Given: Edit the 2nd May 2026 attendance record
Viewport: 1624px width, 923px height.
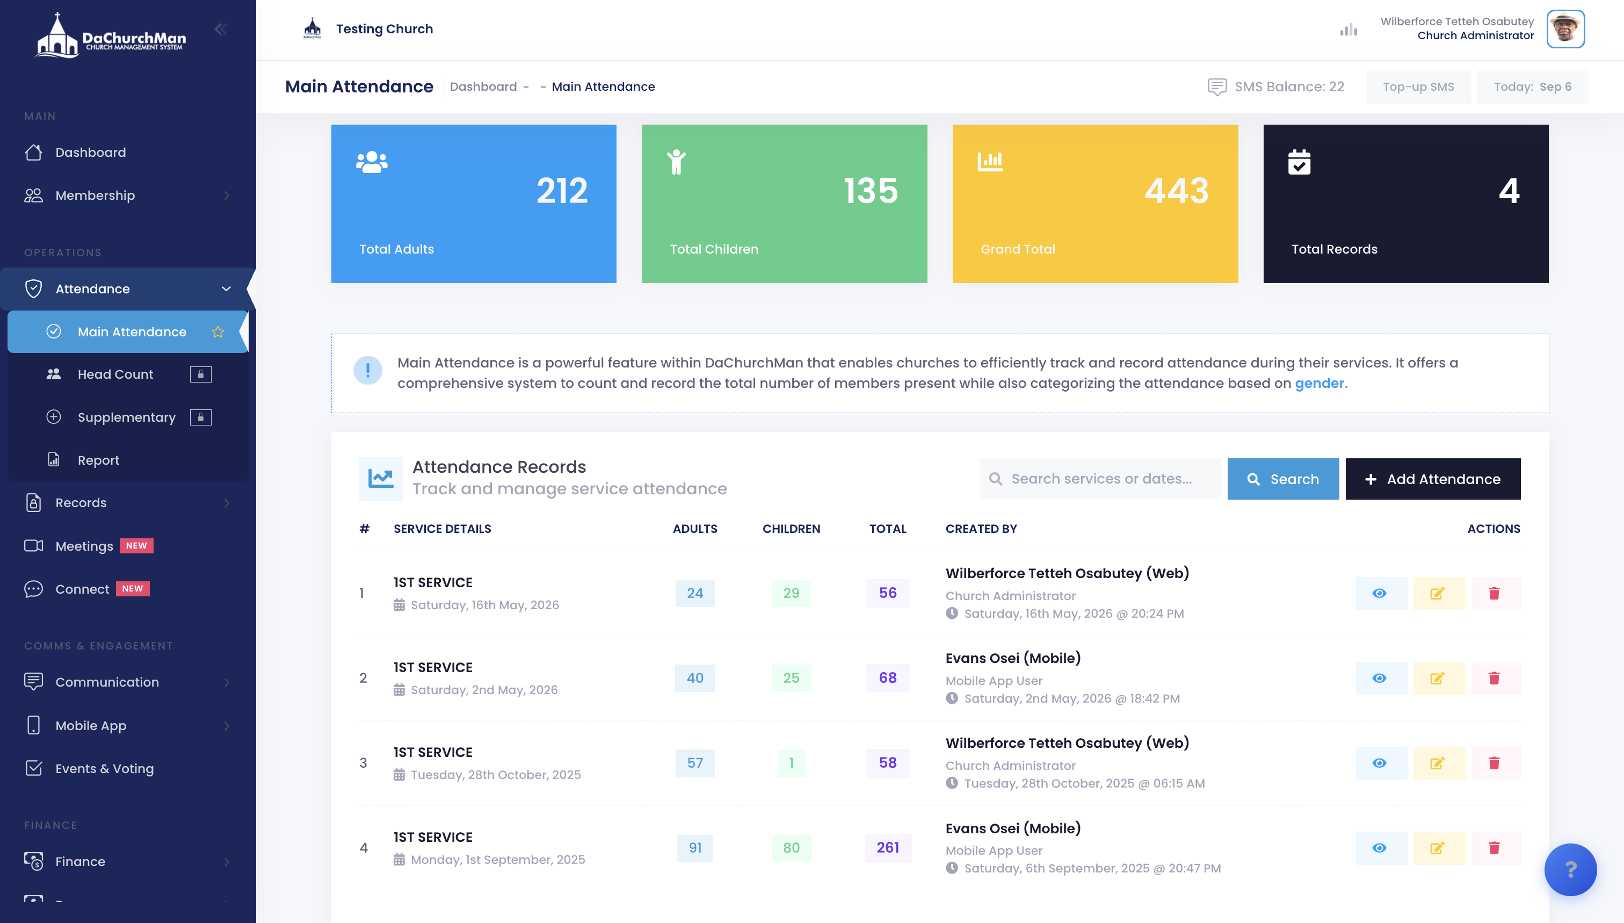Looking at the screenshot, I should coord(1439,679).
